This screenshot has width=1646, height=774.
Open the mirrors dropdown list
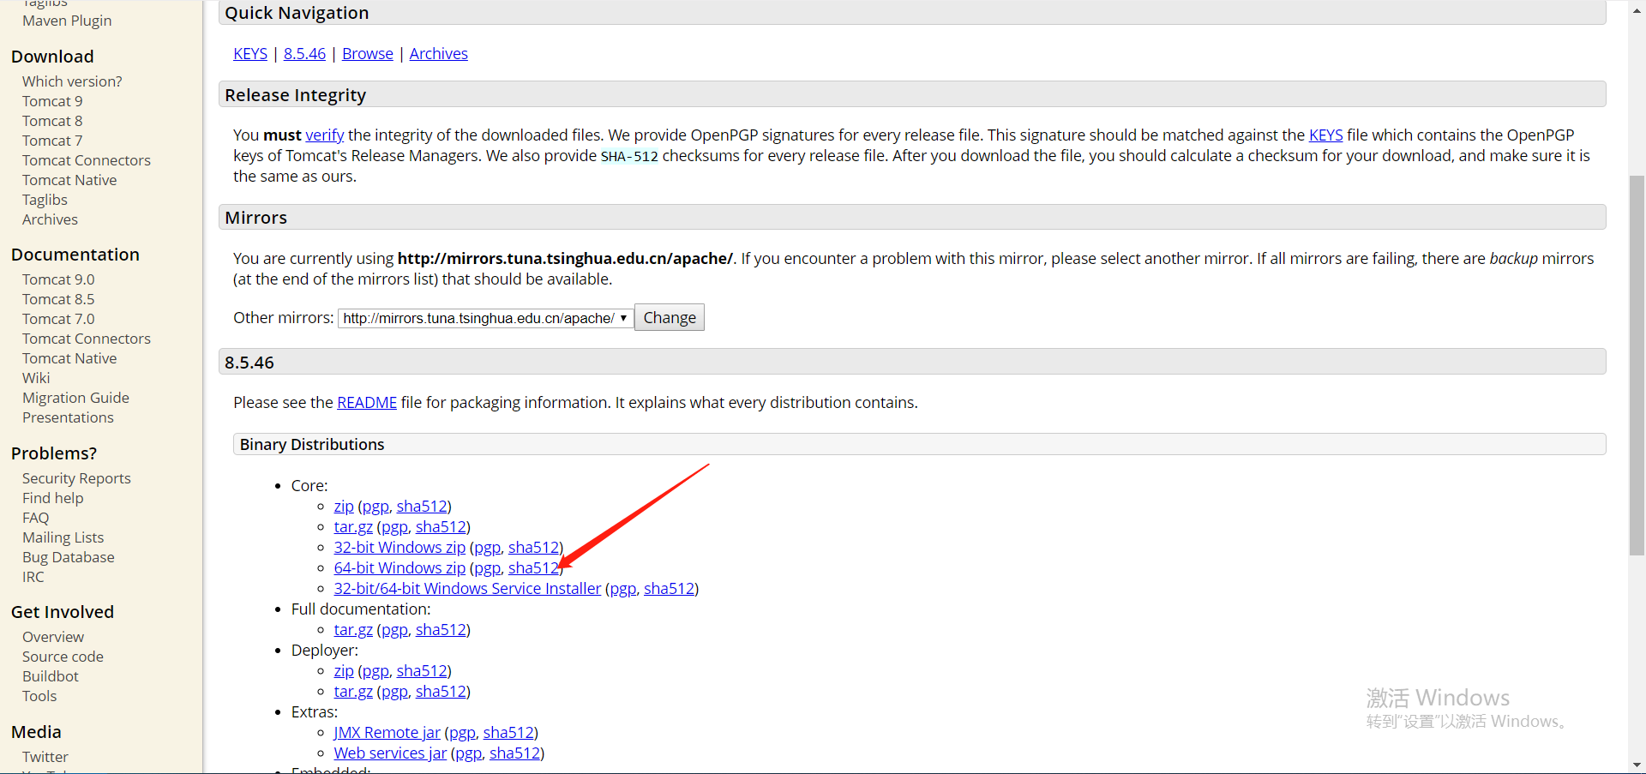click(485, 318)
